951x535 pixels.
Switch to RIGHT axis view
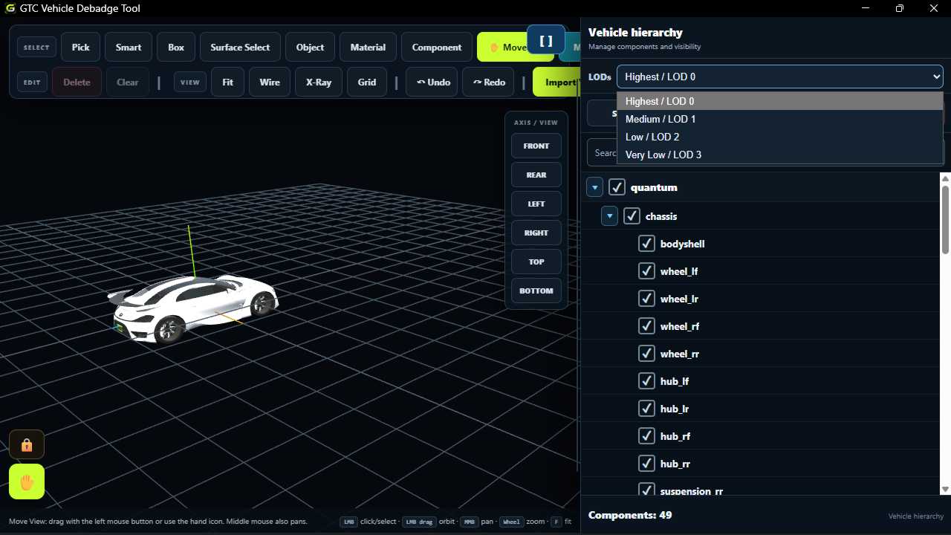[x=536, y=233]
